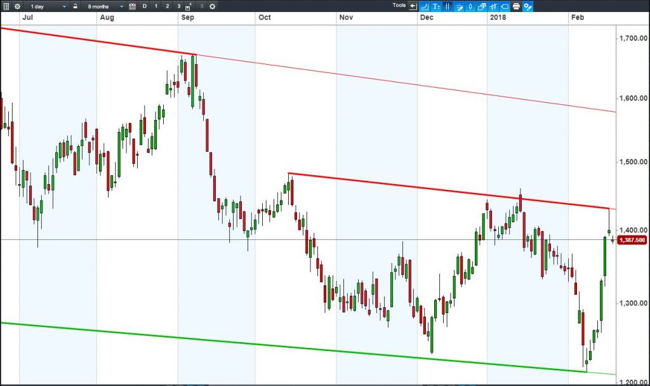The height and width of the screenshot is (386, 650).
Task: Click the 1,700.00 price axis label
Action: [633, 38]
